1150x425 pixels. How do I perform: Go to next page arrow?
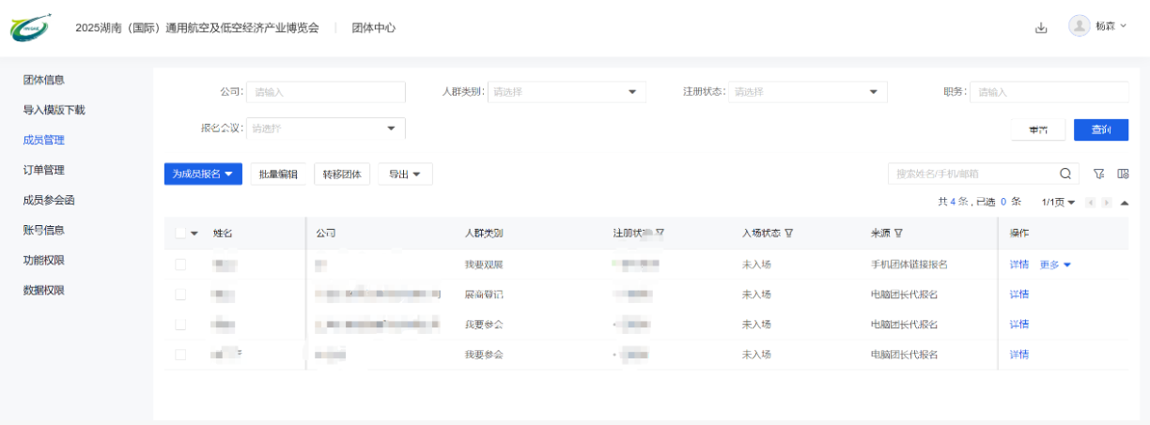coord(1108,203)
